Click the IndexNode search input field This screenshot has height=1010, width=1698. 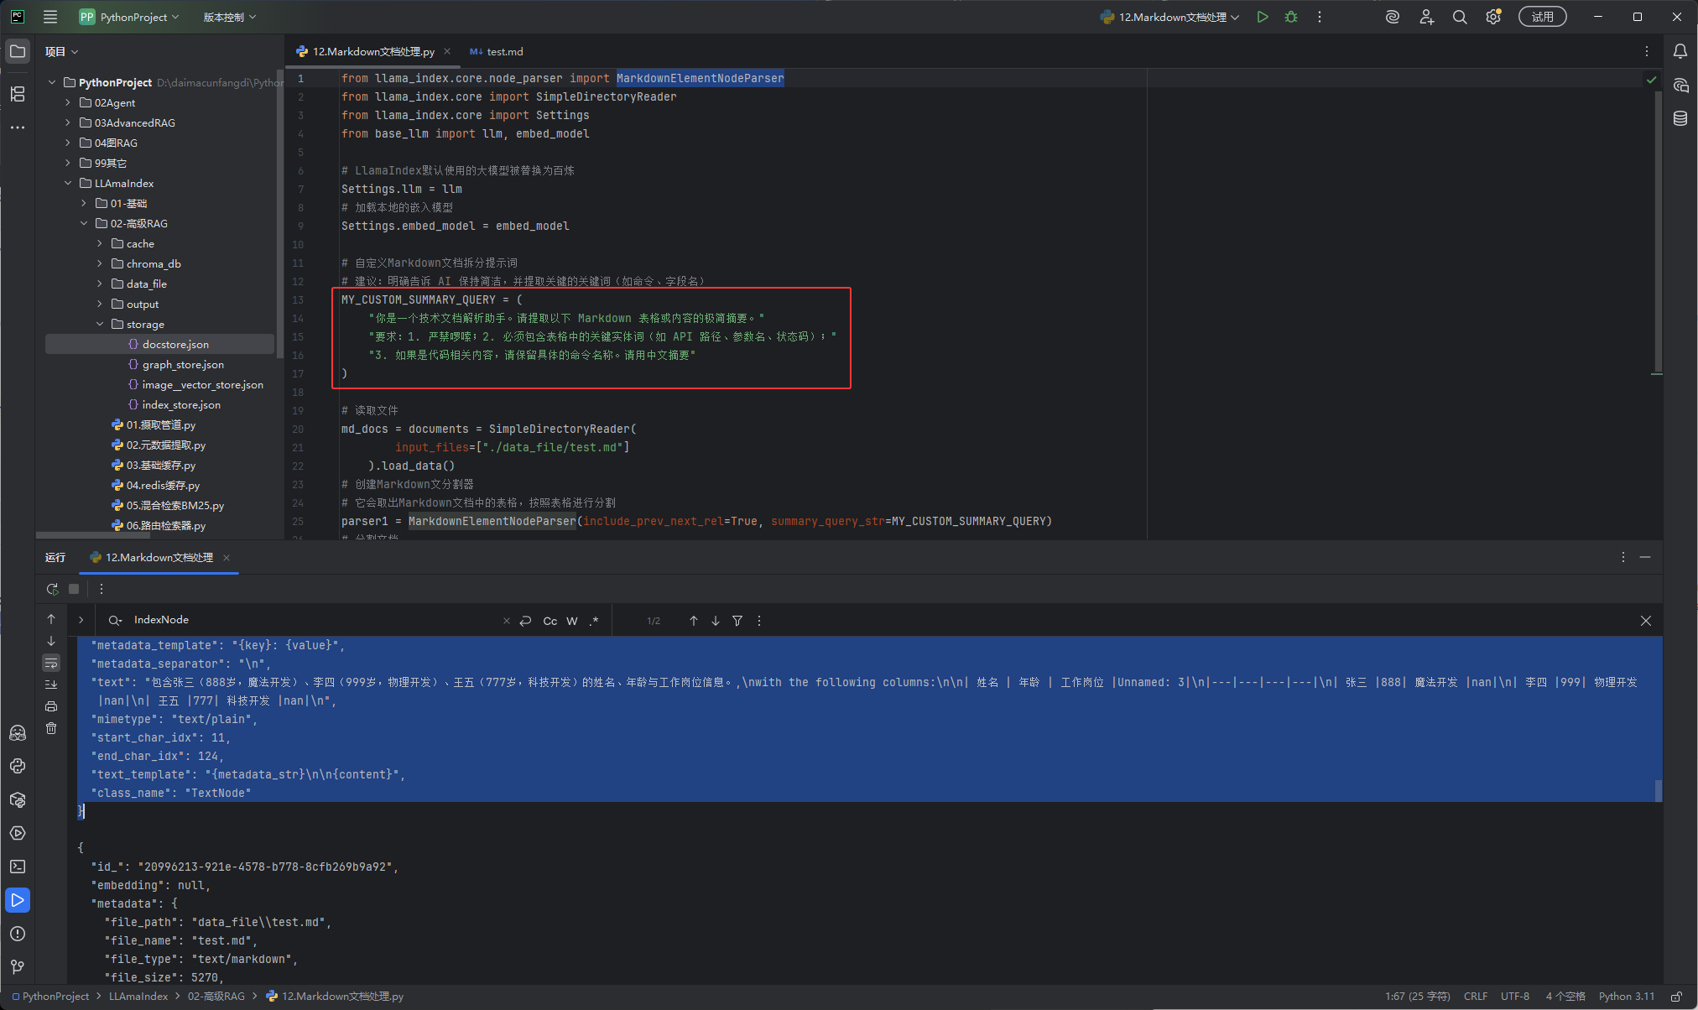(x=315, y=620)
